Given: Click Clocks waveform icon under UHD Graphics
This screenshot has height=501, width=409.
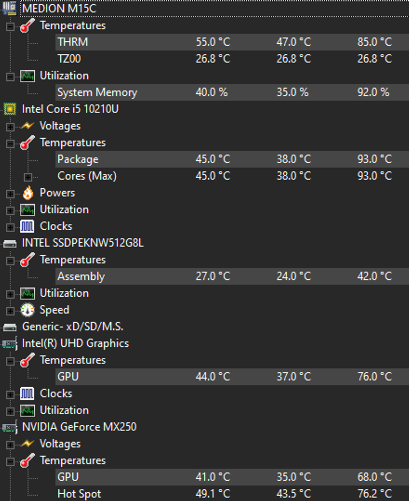Looking at the screenshot, I should (x=27, y=394).
